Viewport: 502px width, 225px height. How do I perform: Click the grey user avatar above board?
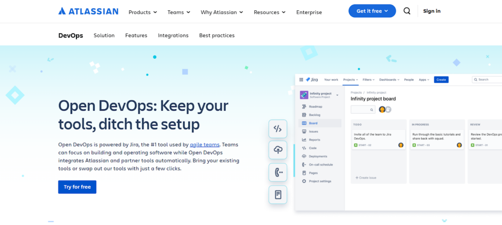[388, 109]
